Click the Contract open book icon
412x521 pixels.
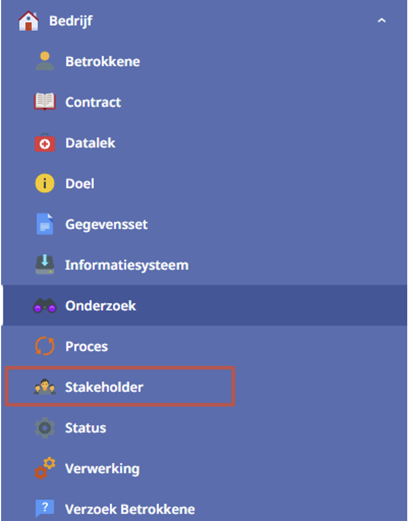click(x=45, y=102)
